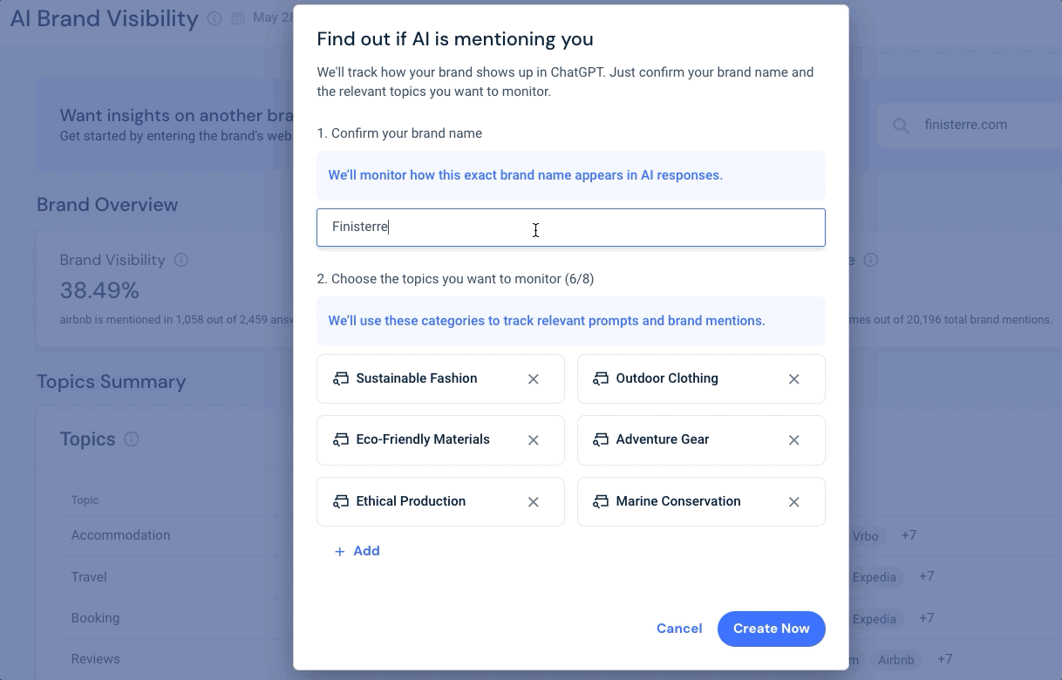1062x680 pixels.
Task: Remove the Ethical Production topic
Action: coord(534,502)
